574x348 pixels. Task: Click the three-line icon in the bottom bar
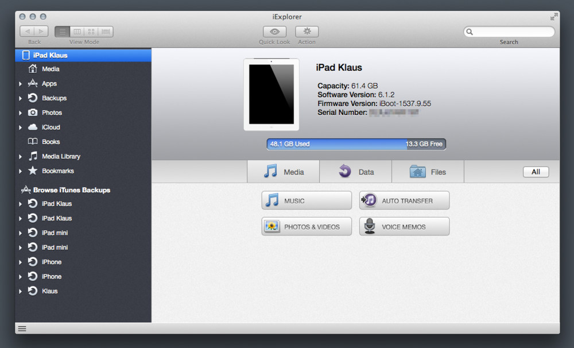(x=22, y=328)
